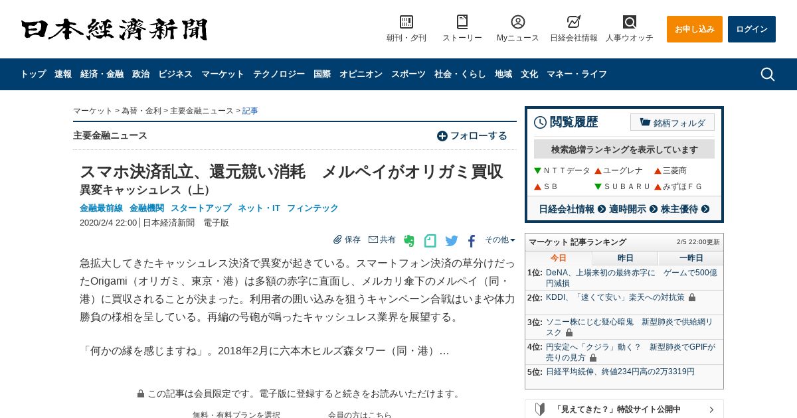Open the ＳＵＢＡＲＵ stock link
The height and width of the screenshot is (418, 797).
click(x=627, y=186)
